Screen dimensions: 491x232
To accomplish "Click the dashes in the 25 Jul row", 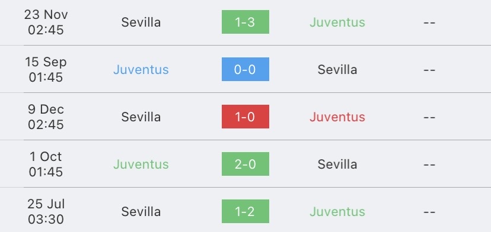I will tap(429, 212).
